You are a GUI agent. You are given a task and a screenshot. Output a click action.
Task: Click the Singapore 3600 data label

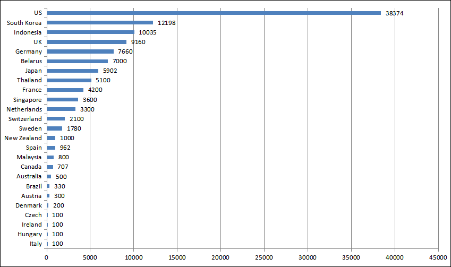tap(90, 100)
